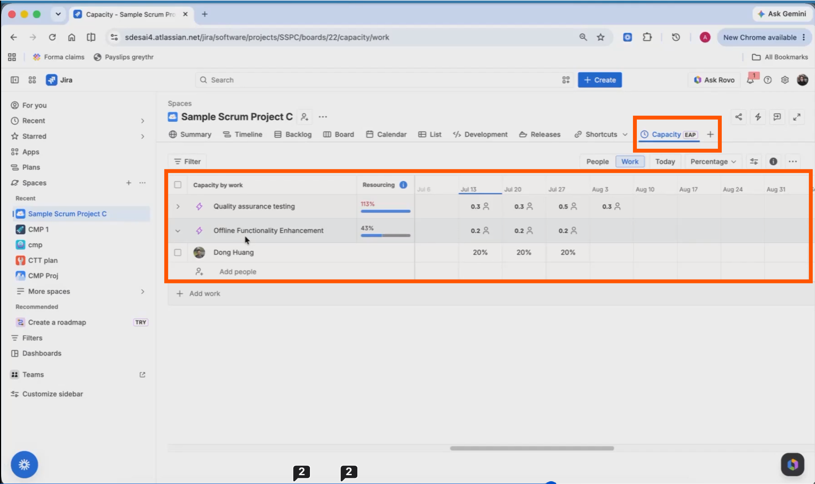Open Chrome extensions puzzle icon
815x484 pixels.
647,37
